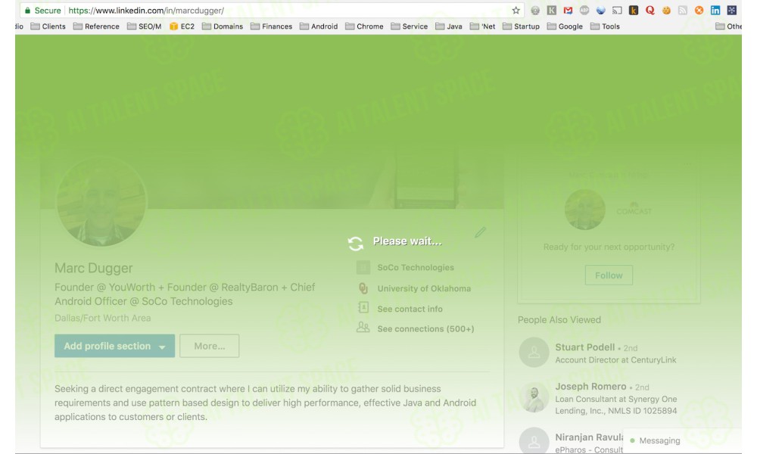The width and height of the screenshot is (757, 454).
Task: Click the Cast screen icon
Action: click(x=617, y=10)
